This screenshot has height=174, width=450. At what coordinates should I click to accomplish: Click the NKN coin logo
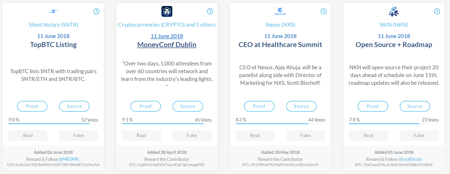tap(394, 11)
